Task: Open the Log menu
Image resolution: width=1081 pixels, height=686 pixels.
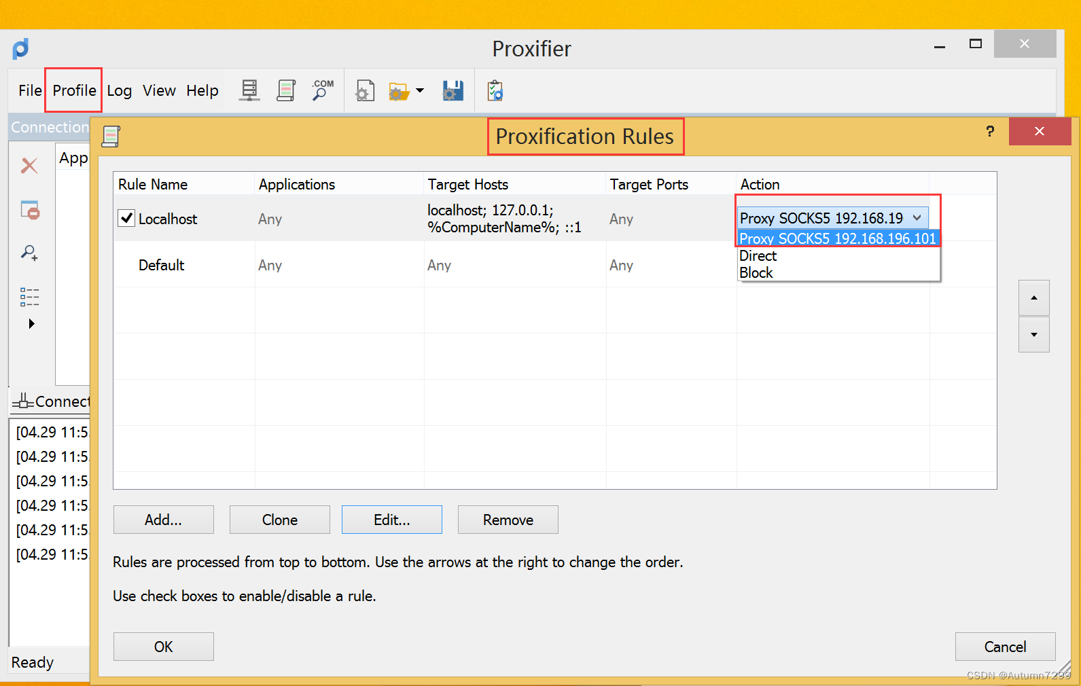Action: tap(119, 90)
